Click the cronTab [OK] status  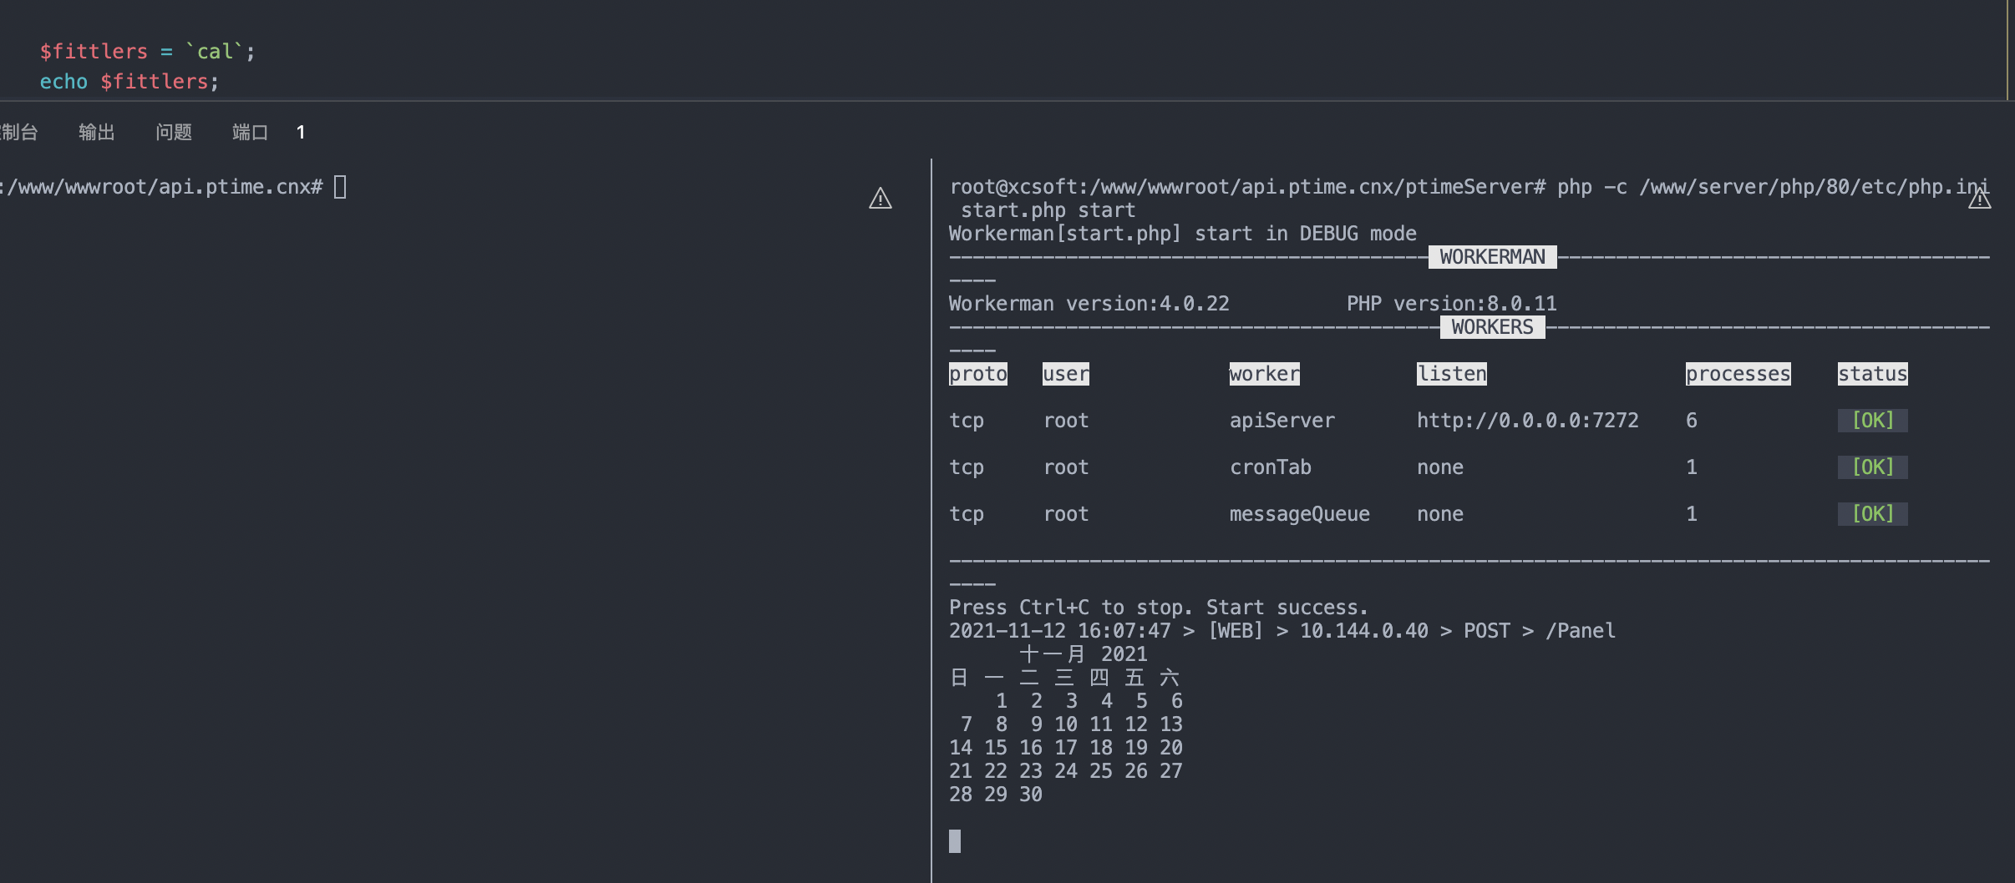[x=1872, y=467]
